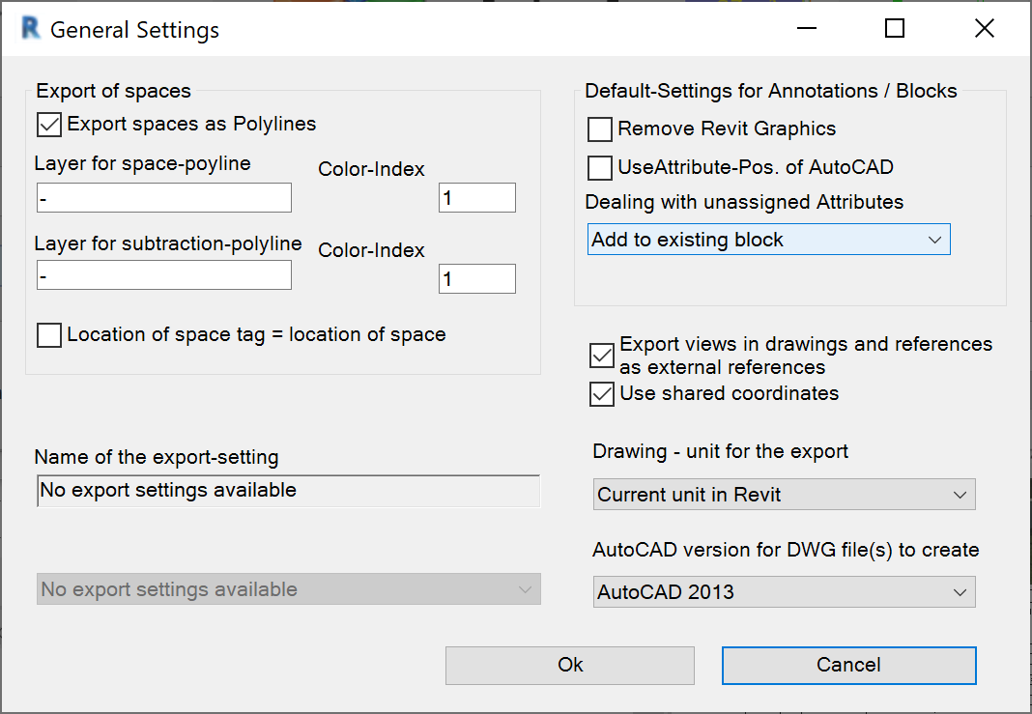Close the General Settings dialog
The height and width of the screenshot is (714, 1032).
tap(984, 29)
